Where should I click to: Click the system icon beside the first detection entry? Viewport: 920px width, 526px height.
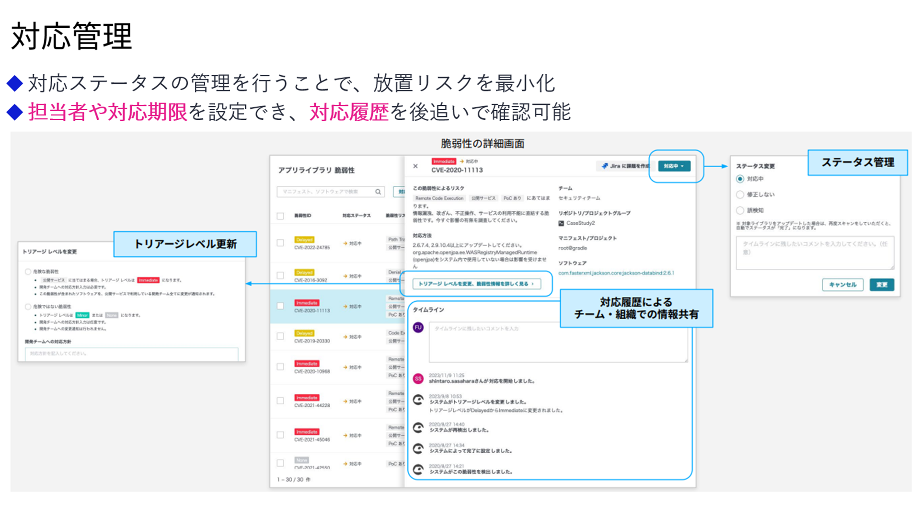click(x=418, y=469)
